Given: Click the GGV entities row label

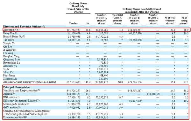Looking at the screenshot, I should click(x=12, y=107).
